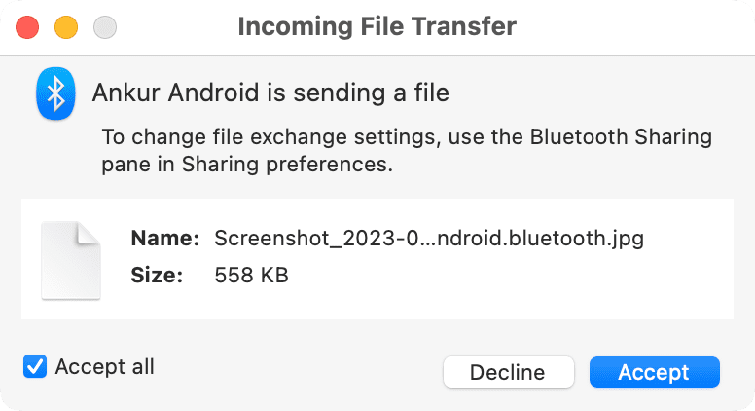Click the greyed-out zoom window button
Screen dimensions: 755x411
pyautogui.click(x=105, y=27)
